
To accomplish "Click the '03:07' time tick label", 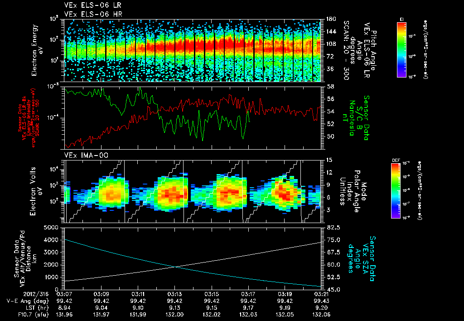I will pyautogui.click(x=64, y=294).
